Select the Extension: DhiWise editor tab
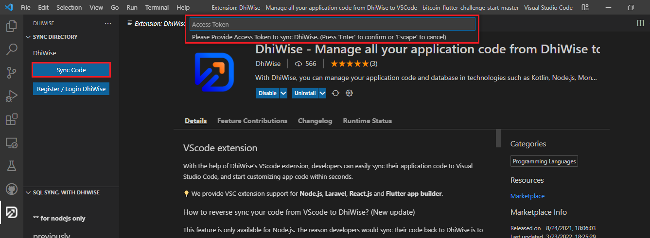The height and width of the screenshot is (238, 650). (x=155, y=23)
